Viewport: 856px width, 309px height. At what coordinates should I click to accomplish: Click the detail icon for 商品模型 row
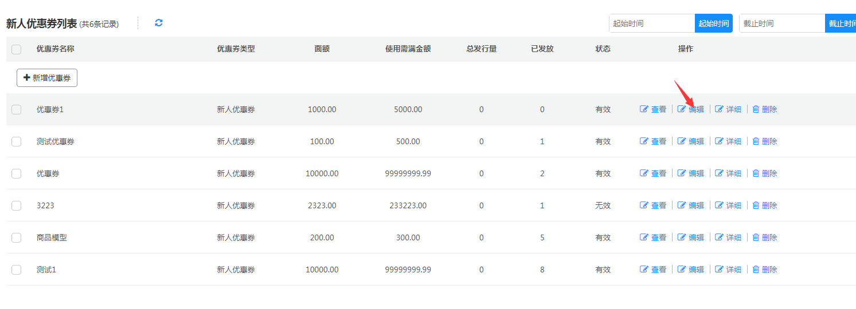[x=719, y=237]
